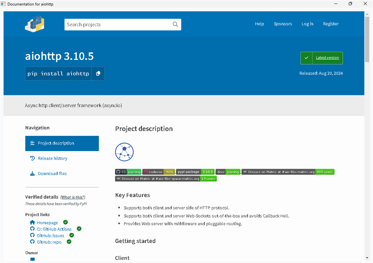
Task: Maximize the Documentation for aiohttp window
Action: [x=350, y=4]
